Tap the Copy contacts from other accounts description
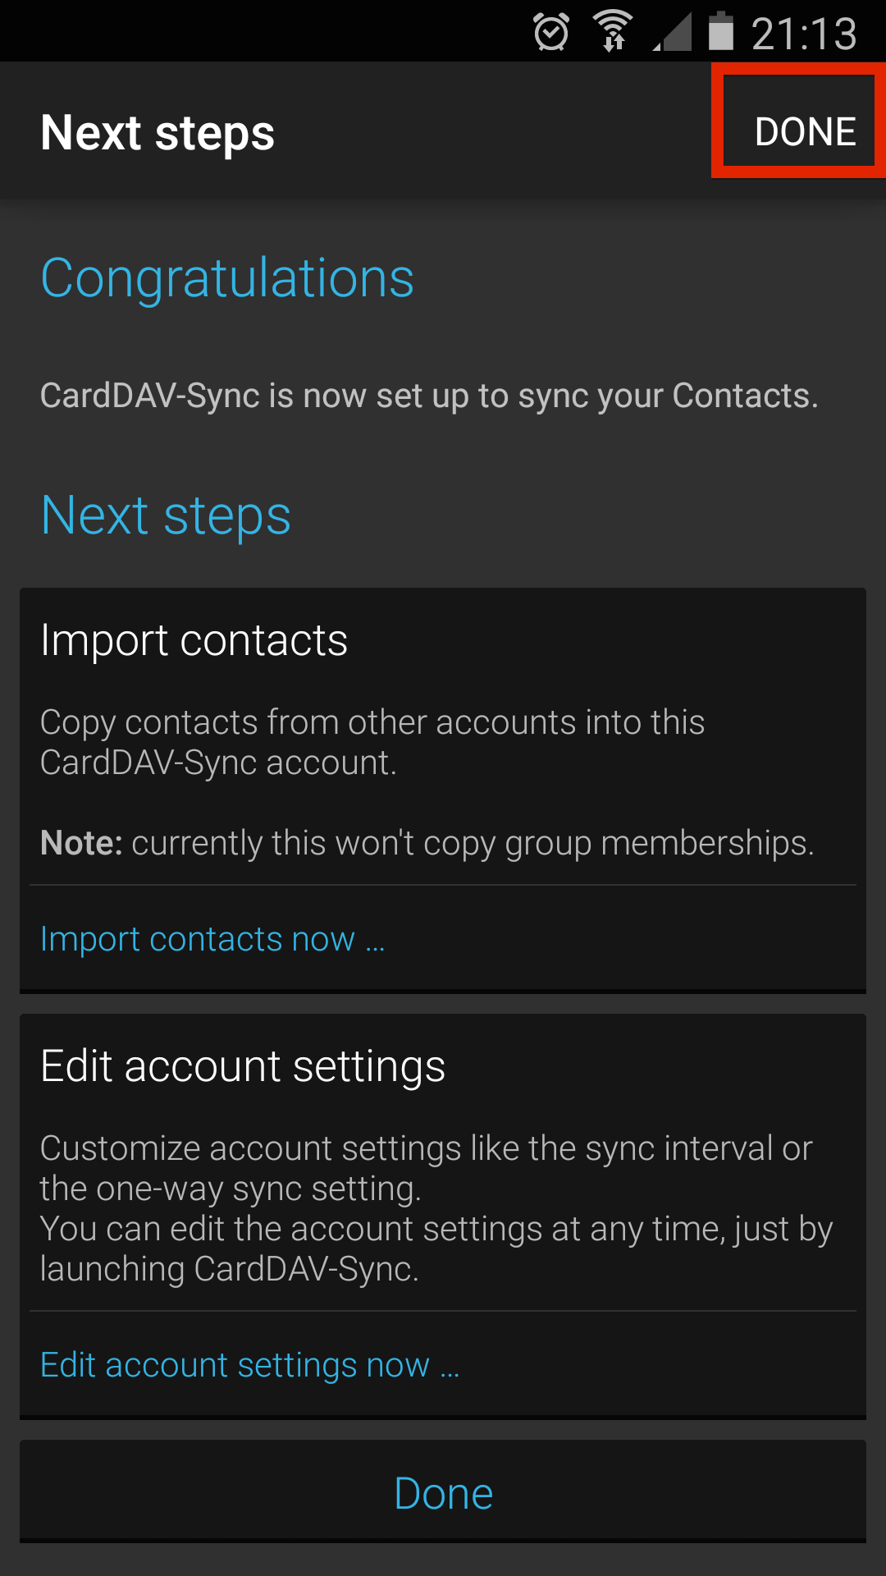This screenshot has height=1576, width=886. pos(372,743)
